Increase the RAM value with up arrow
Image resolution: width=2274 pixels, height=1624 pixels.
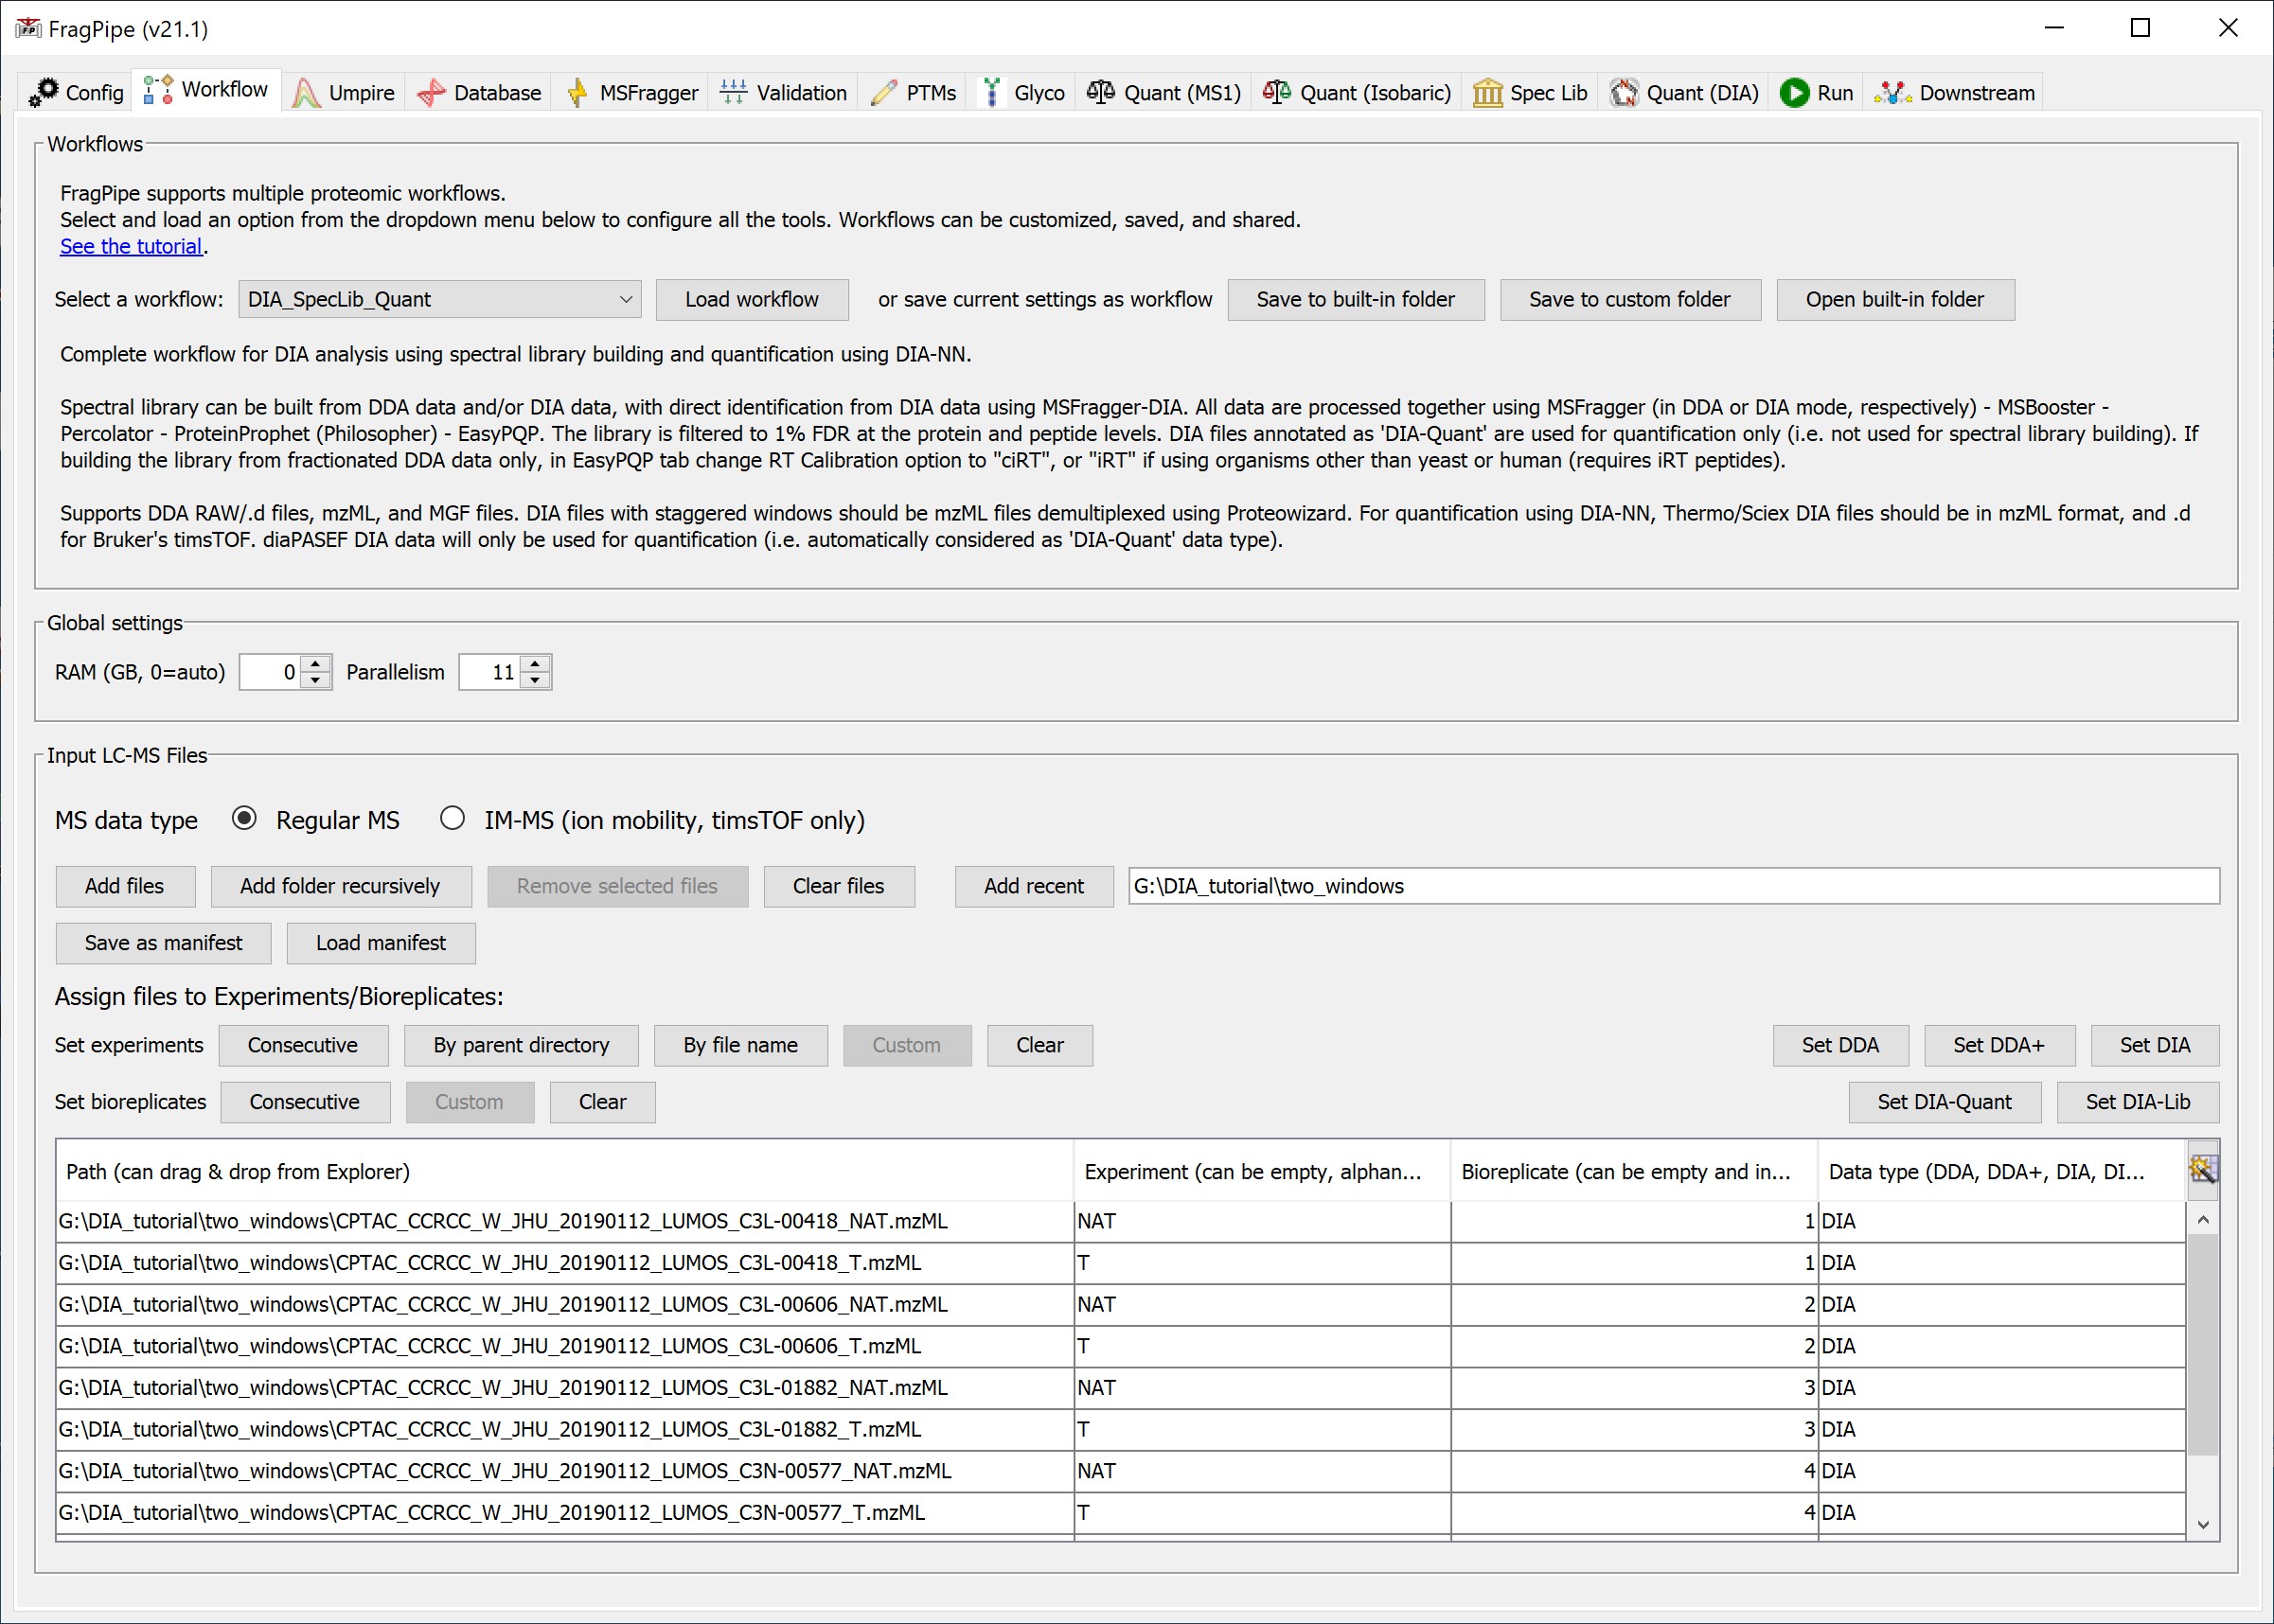[x=316, y=663]
